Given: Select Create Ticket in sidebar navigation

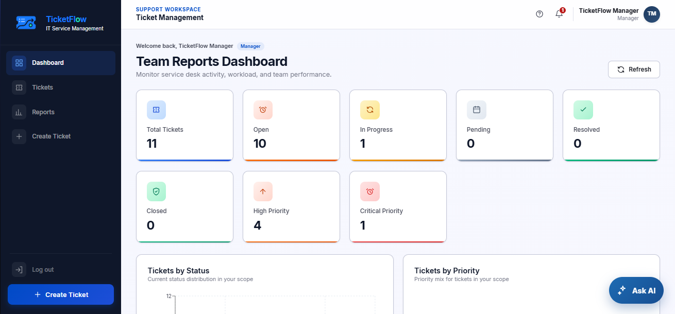Looking at the screenshot, I should [x=61, y=136].
